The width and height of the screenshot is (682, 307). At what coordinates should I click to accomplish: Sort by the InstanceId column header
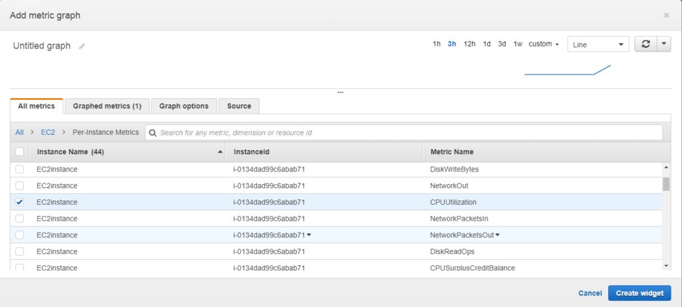[x=324, y=152]
